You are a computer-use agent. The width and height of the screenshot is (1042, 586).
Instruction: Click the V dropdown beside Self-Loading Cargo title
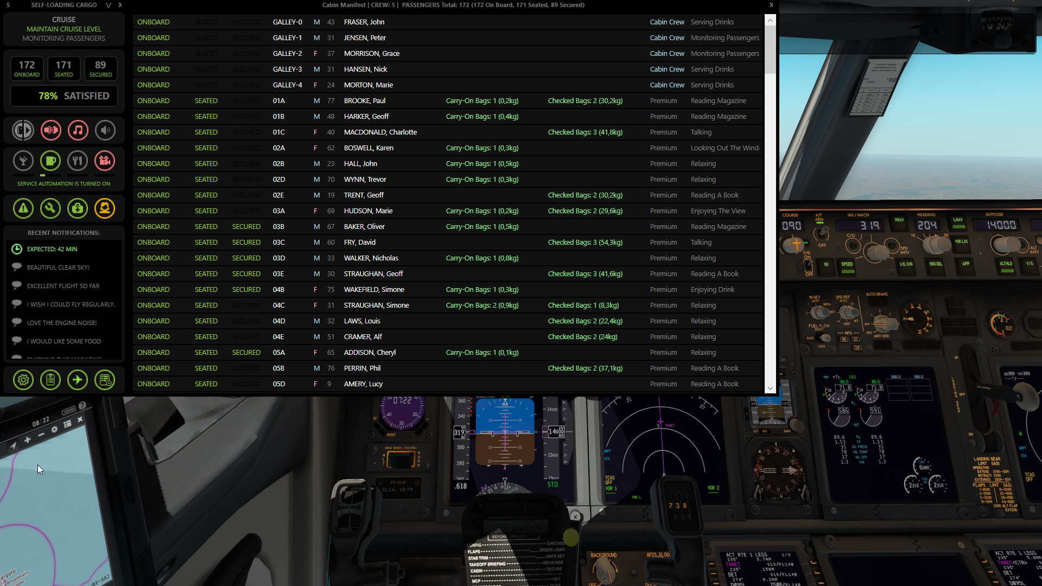tap(109, 5)
